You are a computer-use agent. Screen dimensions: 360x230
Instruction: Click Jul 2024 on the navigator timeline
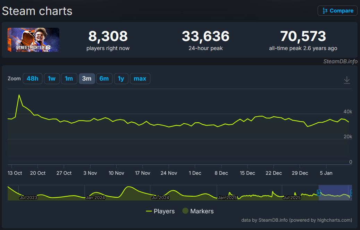160,198
